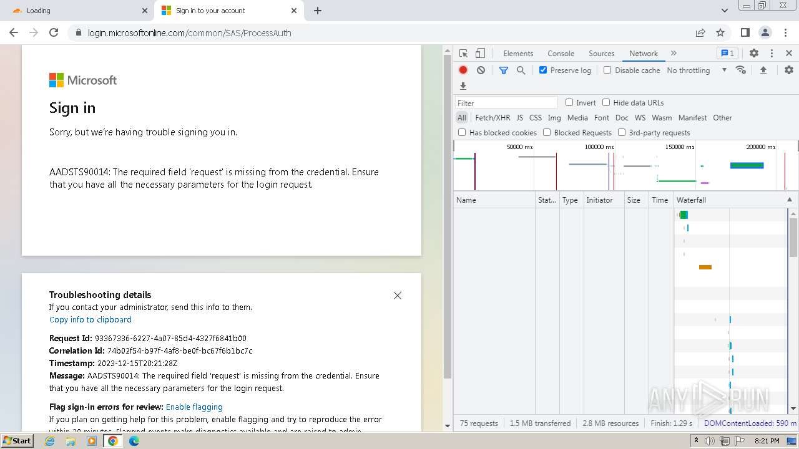Check 3rd-party requests checkbox

click(622, 132)
